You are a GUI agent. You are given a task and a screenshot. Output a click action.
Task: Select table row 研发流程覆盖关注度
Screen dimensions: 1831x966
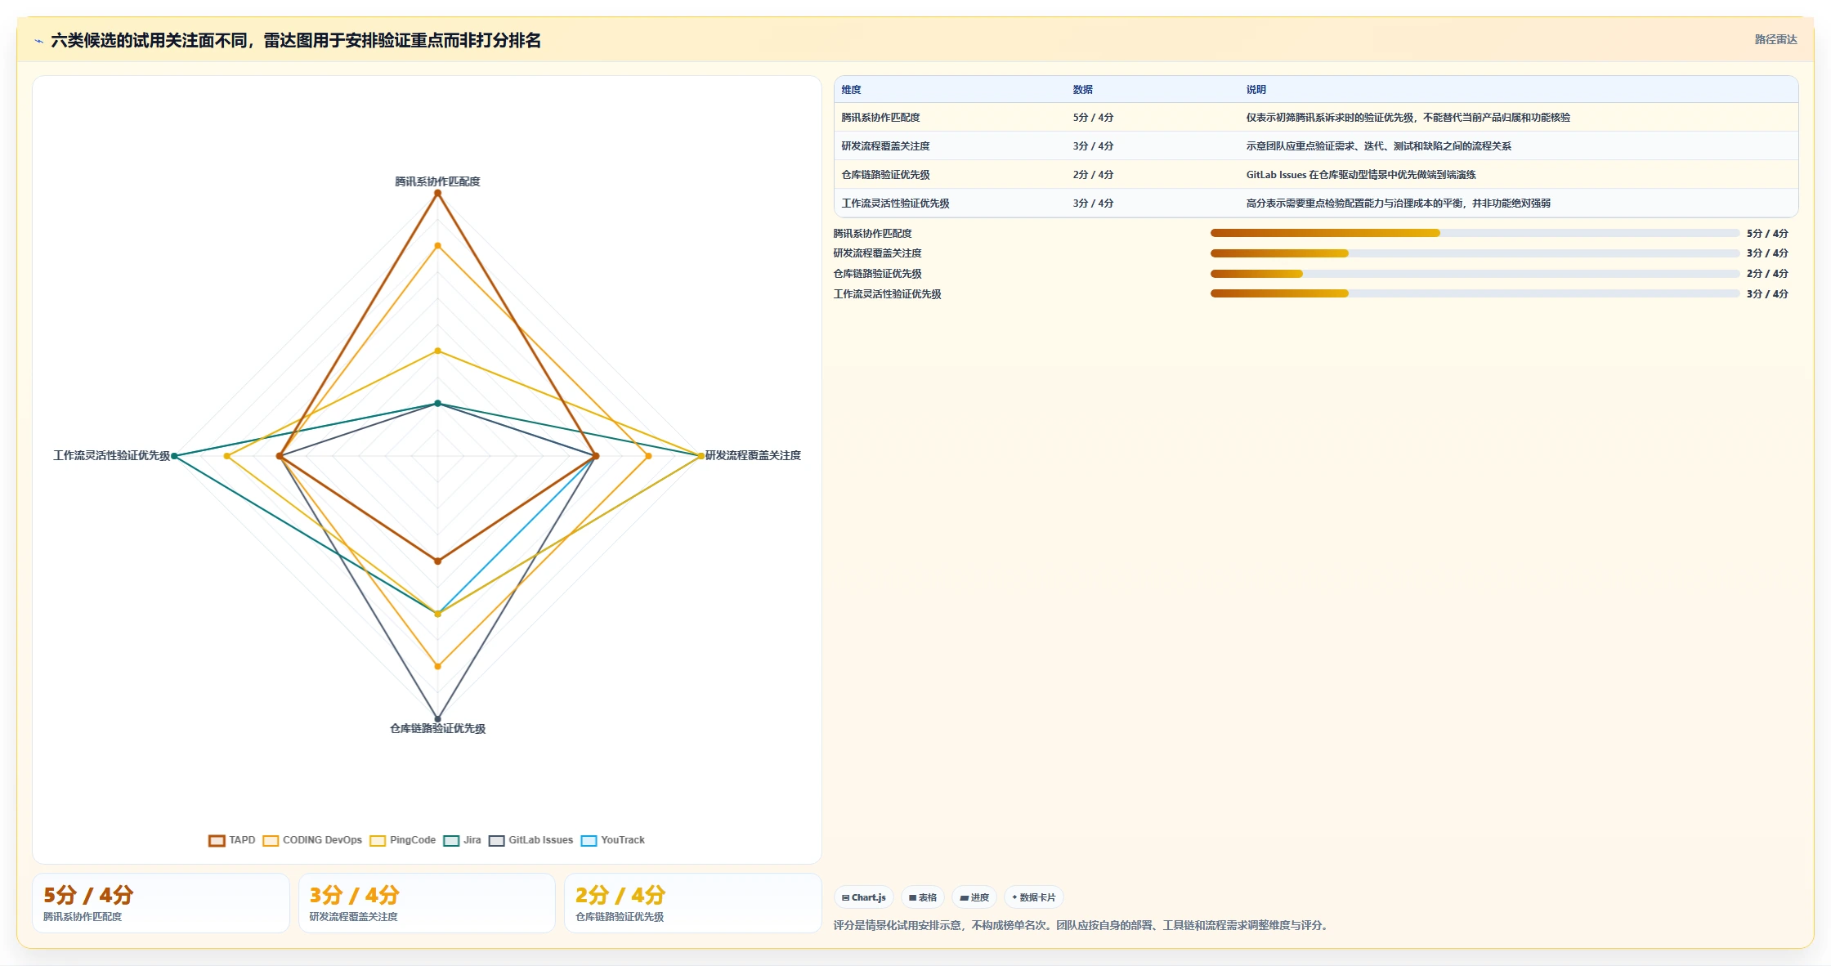(1316, 146)
